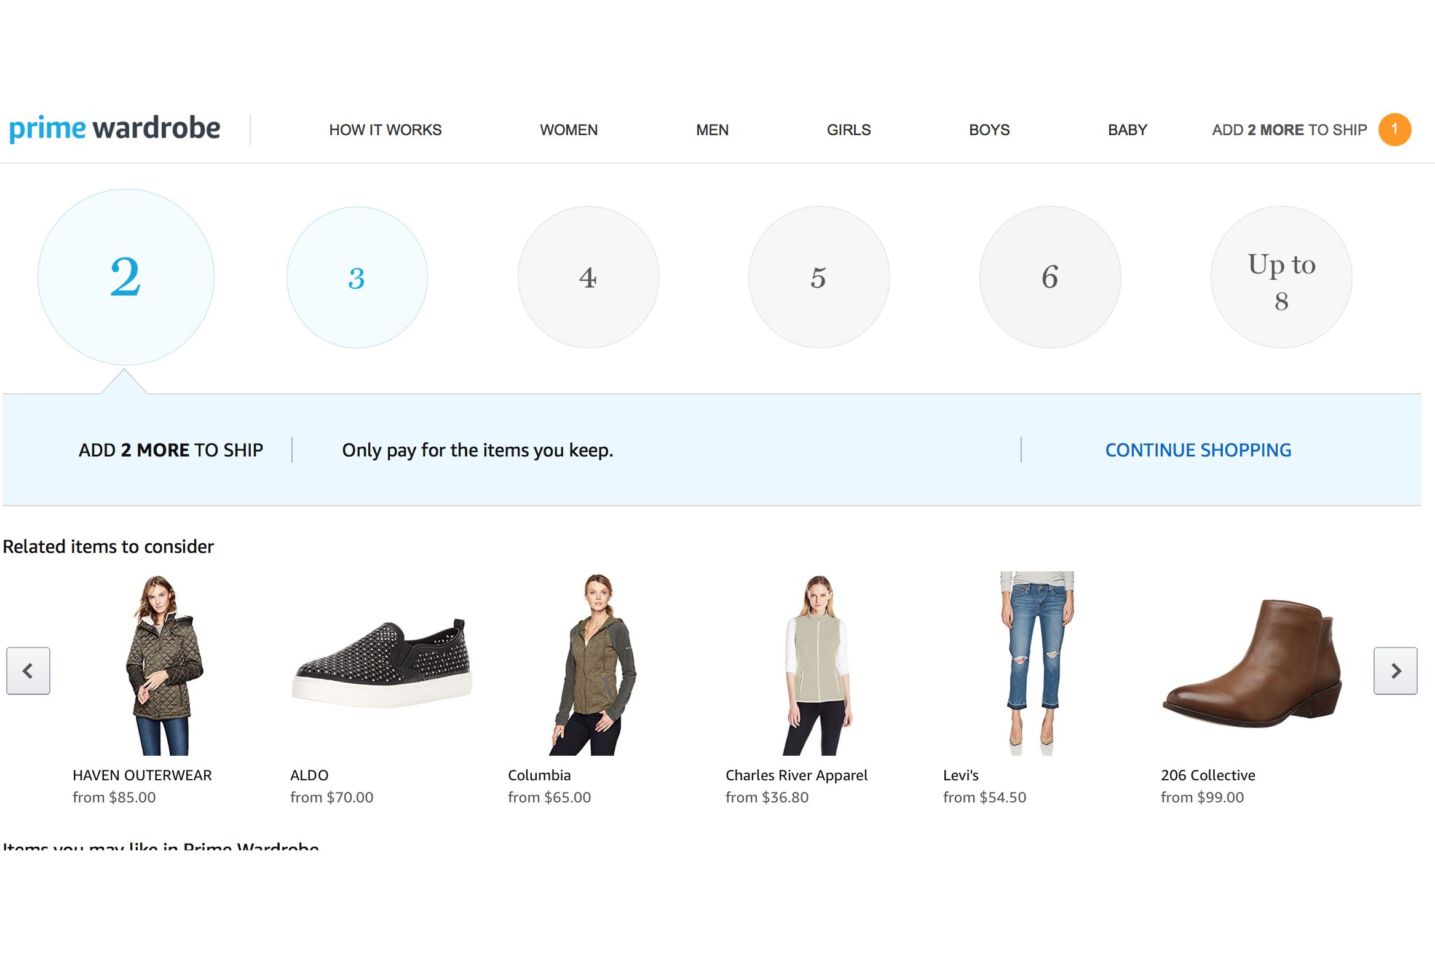Open the Men category
Image resolution: width=1435 pixels, height=956 pixels.
click(712, 130)
